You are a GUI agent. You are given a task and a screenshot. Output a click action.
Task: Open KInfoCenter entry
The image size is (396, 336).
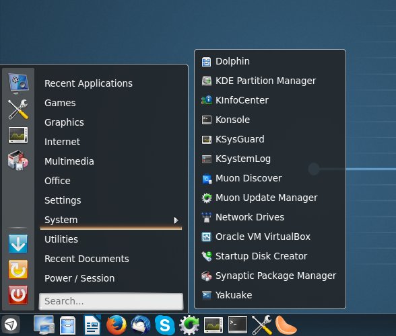[270, 100]
